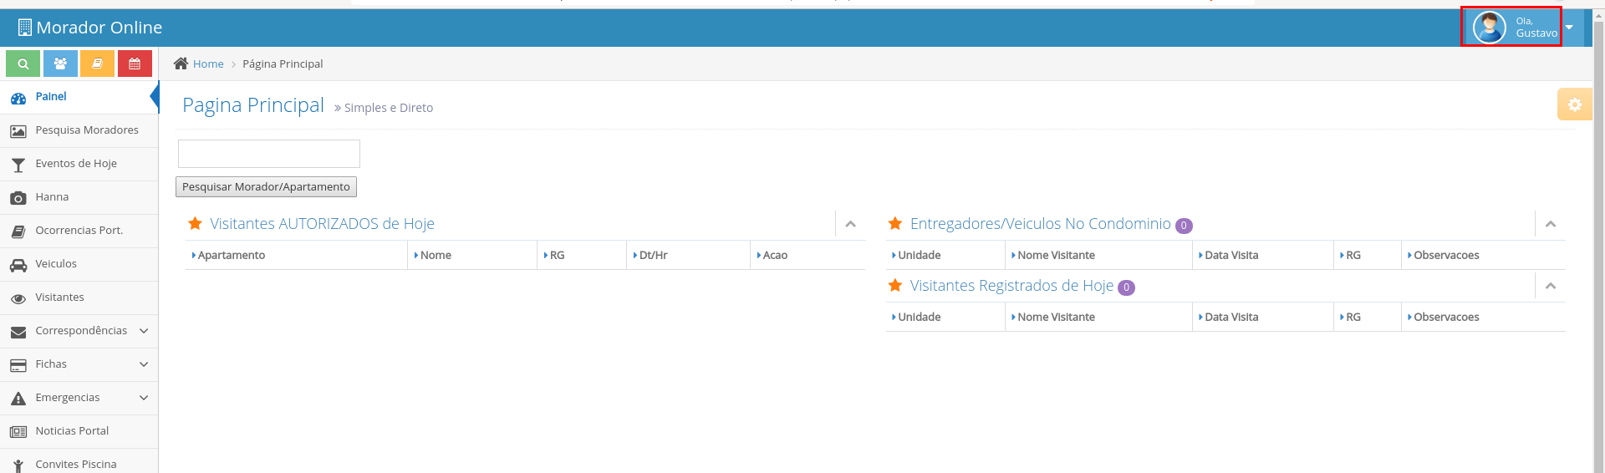Click the eye icon beside Visitantes
Image resolution: width=1605 pixels, height=473 pixels.
tap(18, 298)
